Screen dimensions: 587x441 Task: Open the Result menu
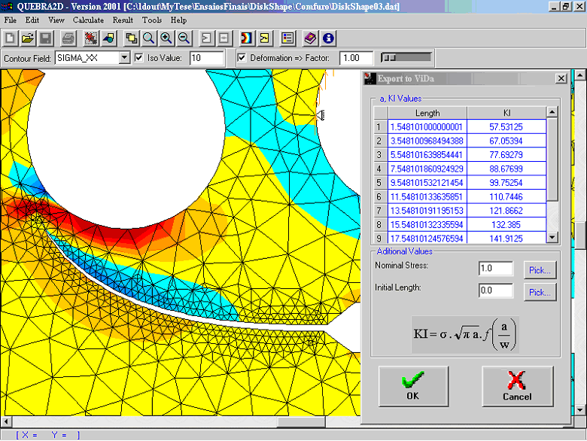click(123, 20)
